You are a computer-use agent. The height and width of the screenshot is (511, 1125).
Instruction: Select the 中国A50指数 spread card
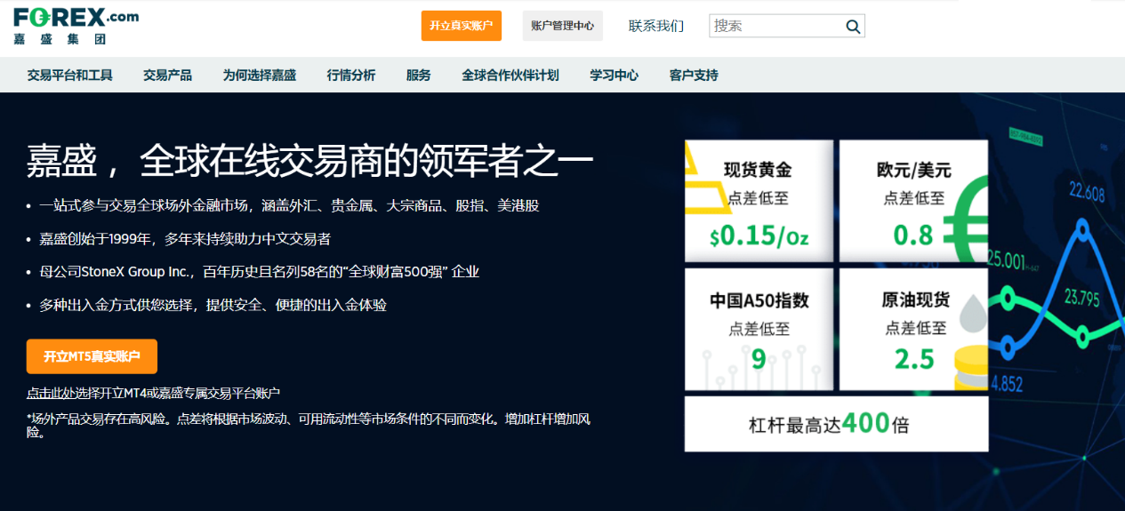[759, 330]
